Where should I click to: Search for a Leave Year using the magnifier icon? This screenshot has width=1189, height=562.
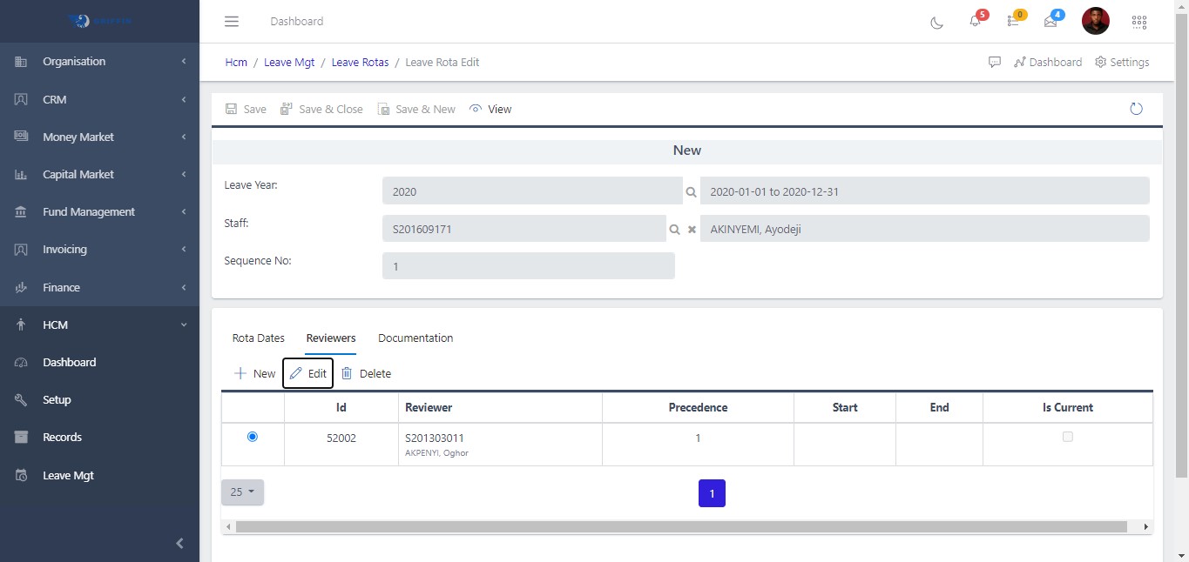point(690,191)
